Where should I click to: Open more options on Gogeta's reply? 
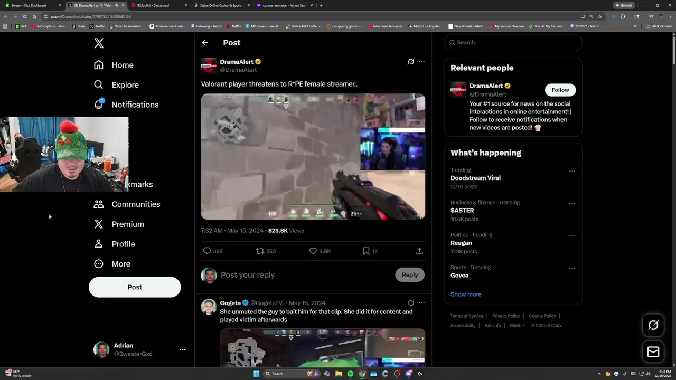[421, 303]
